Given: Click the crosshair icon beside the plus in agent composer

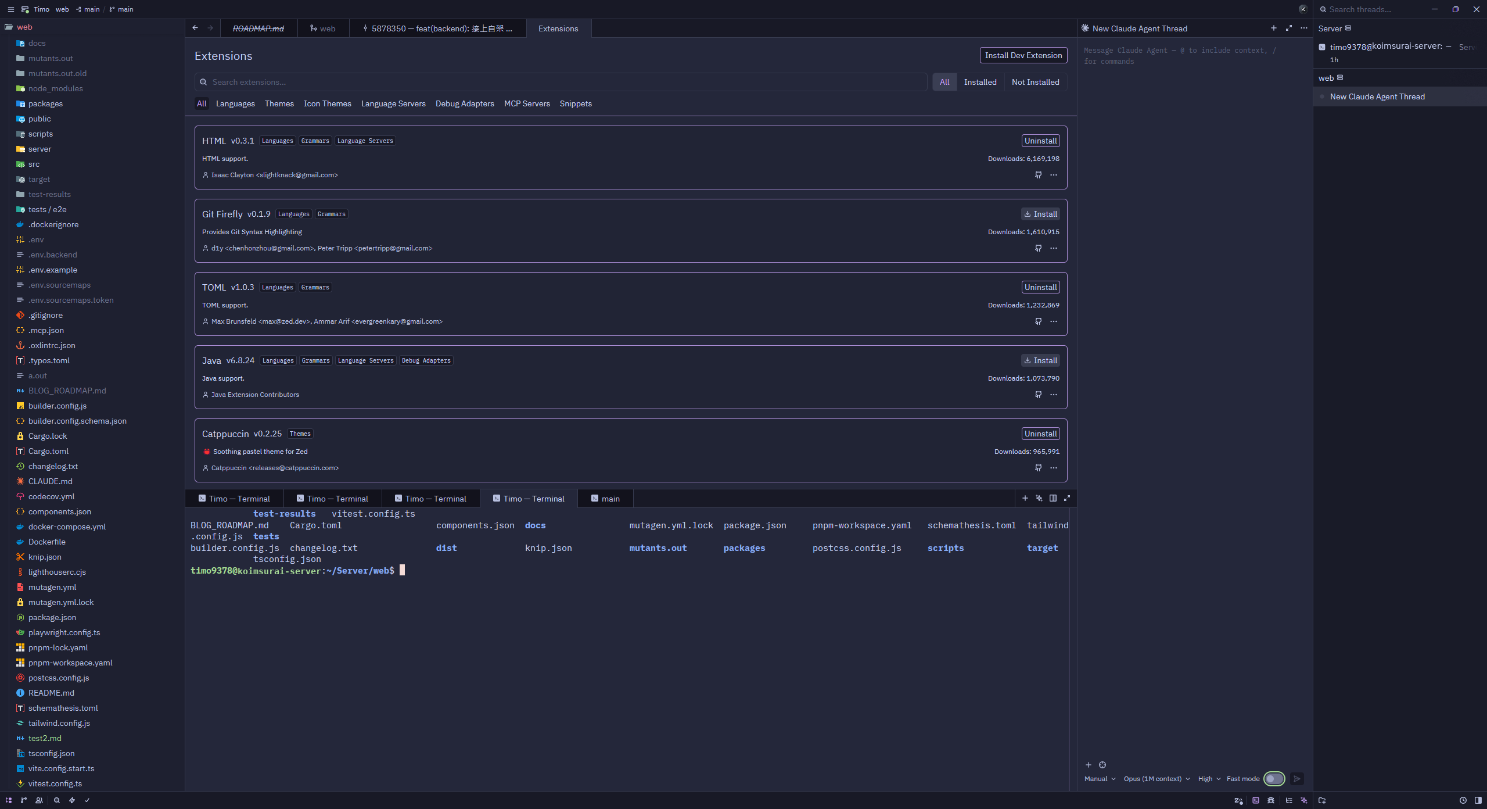Looking at the screenshot, I should coord(1102,765).
